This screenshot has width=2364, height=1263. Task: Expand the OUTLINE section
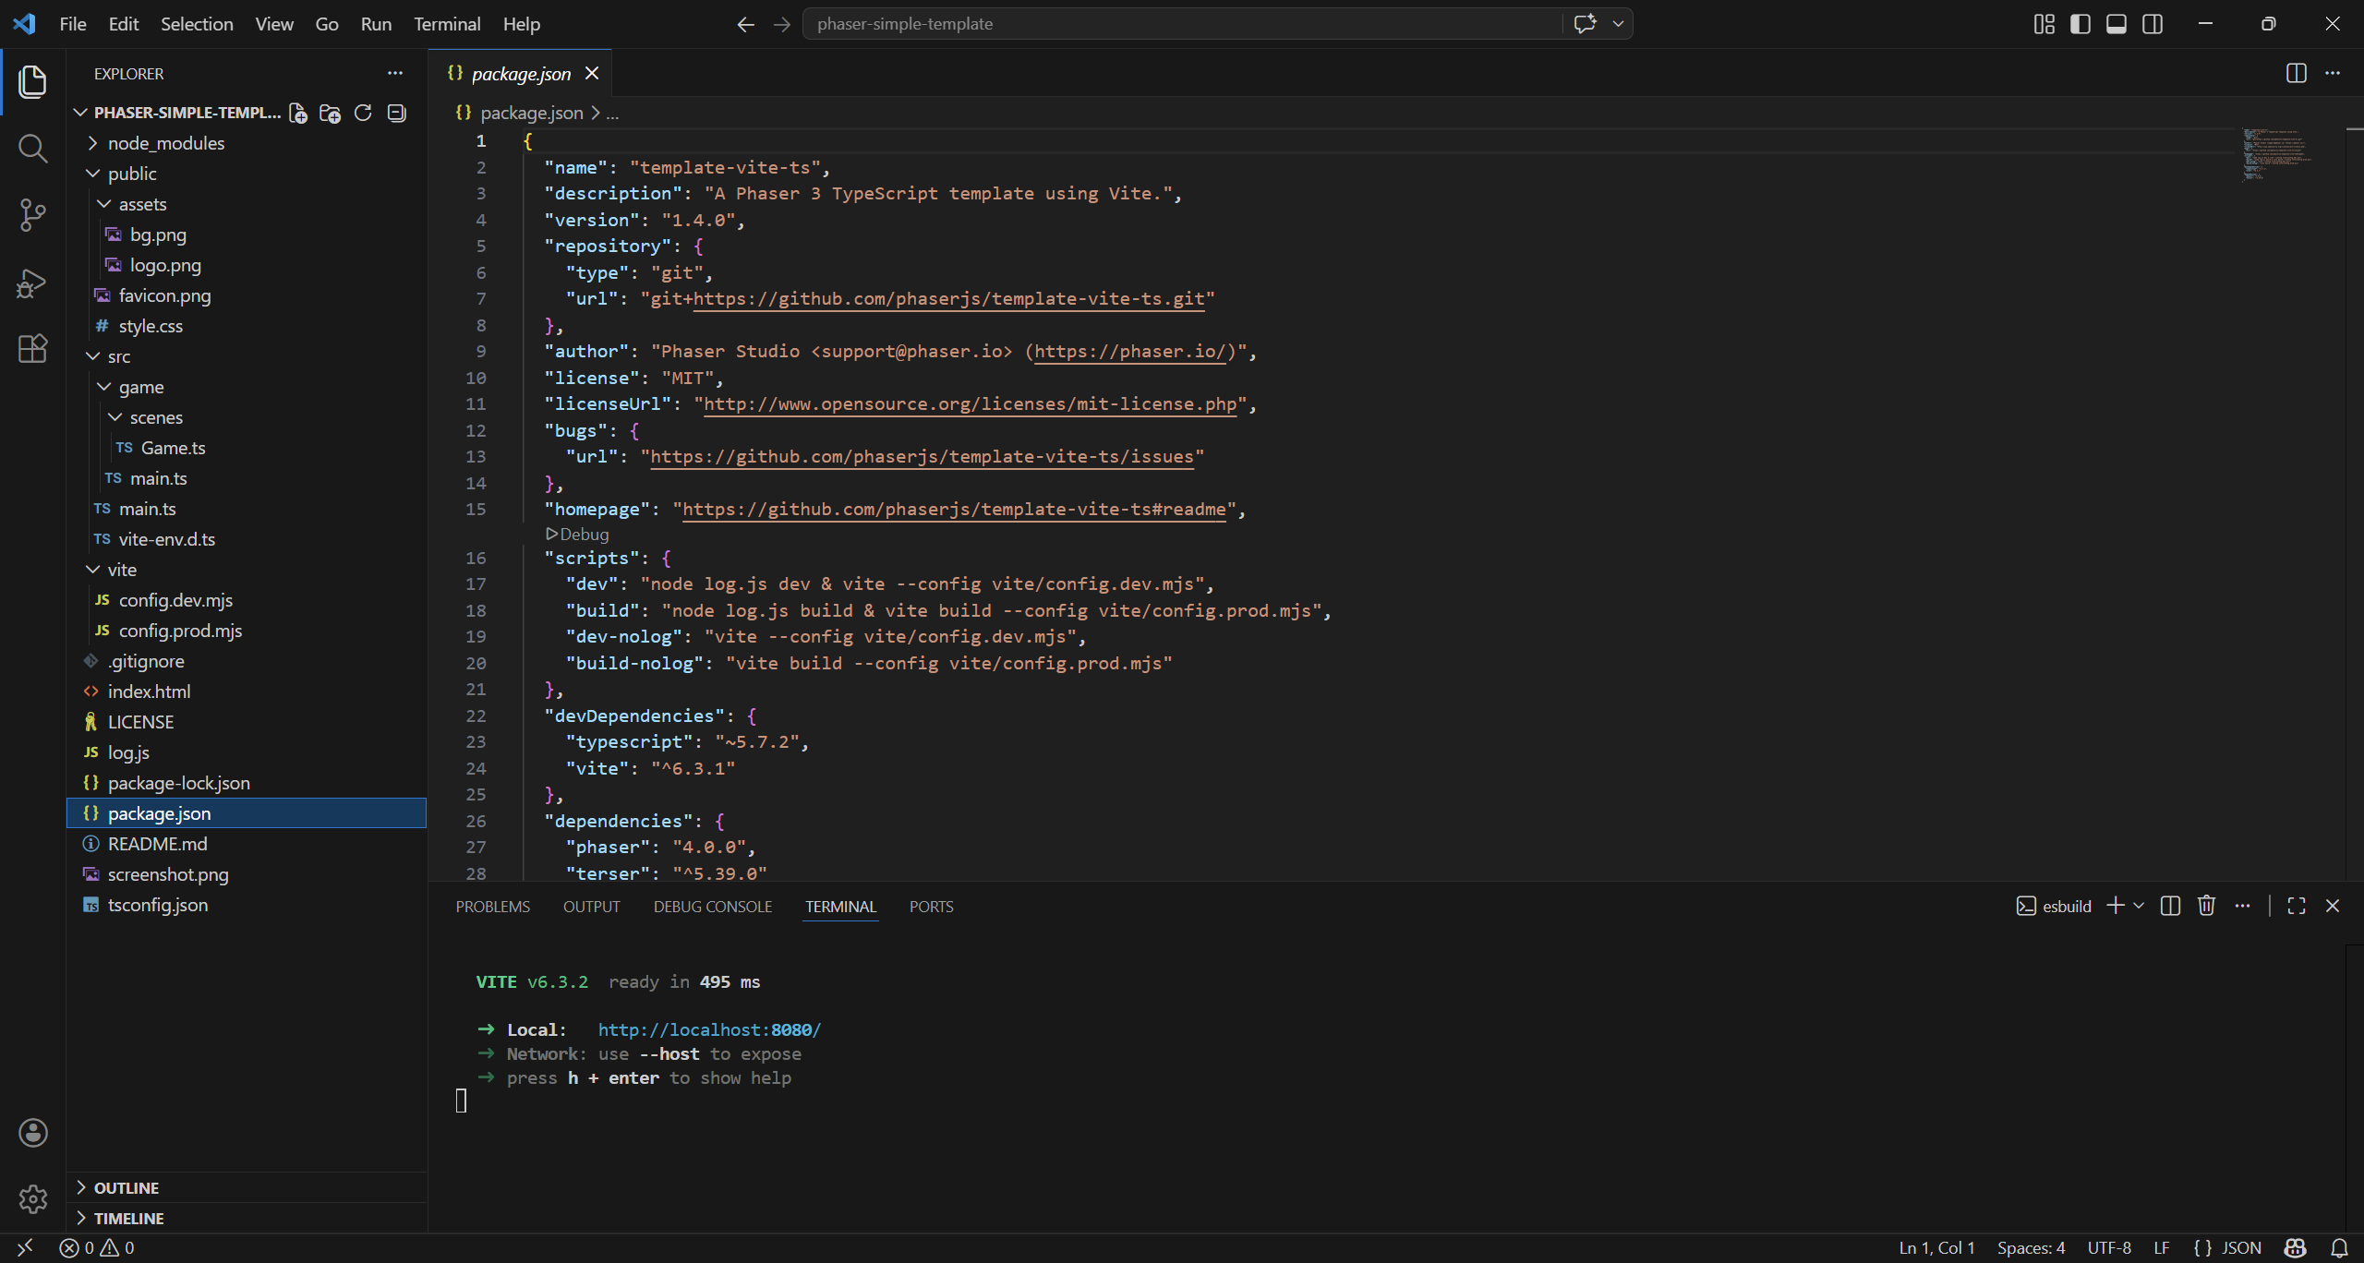[127, 1187]
